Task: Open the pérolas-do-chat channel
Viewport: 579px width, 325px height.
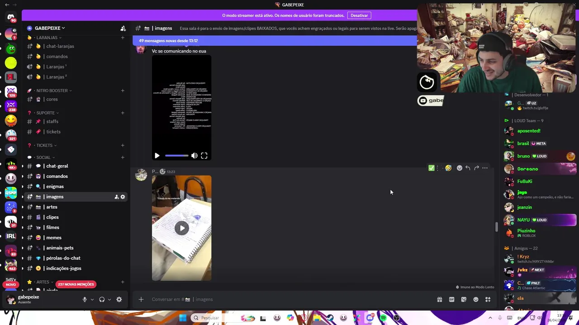Action: click(76, 258)
